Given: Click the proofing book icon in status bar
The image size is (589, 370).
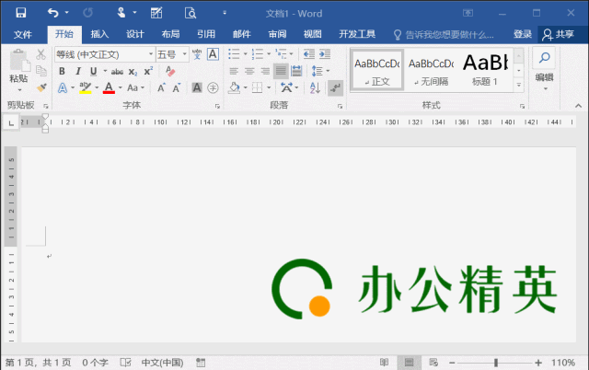Looking at the screenshot, I should click(x=125, y=363).
